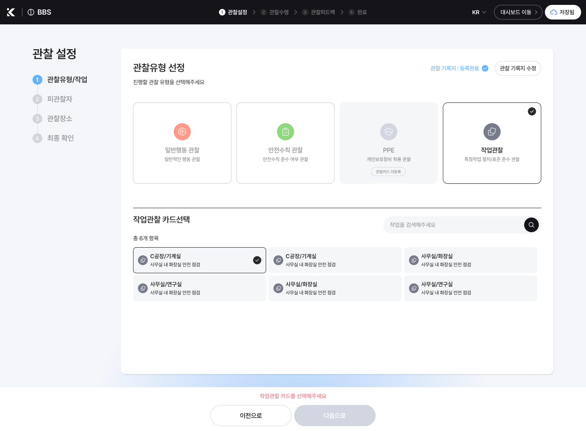Click 이전으로 button
586x431 pixels.
(x=251, y=416)
